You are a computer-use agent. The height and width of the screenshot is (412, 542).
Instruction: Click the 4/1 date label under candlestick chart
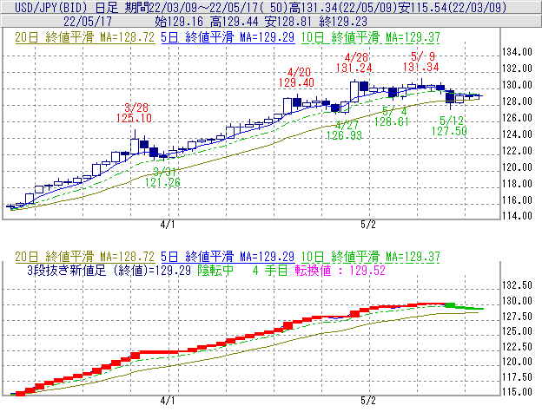coord(168,225)
